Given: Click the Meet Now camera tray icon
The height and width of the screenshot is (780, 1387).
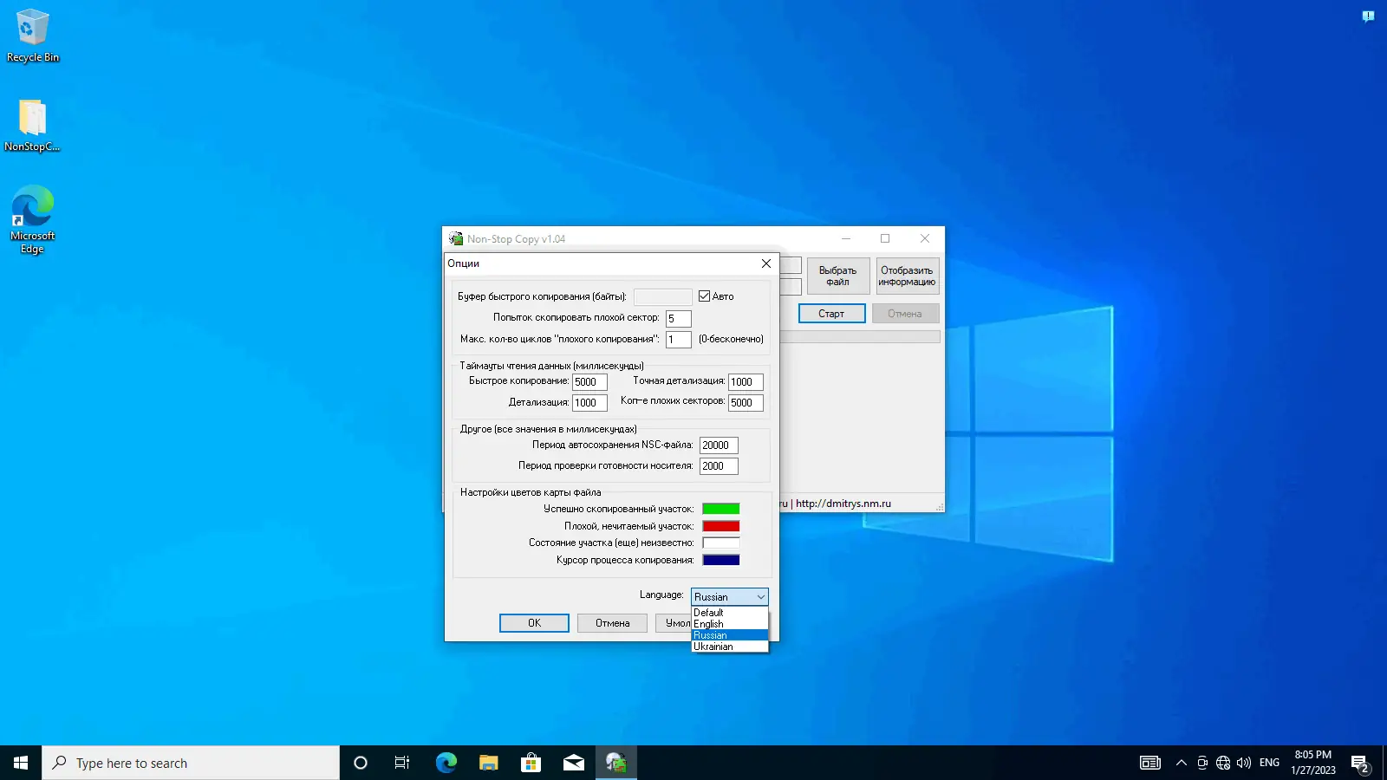Looking at the screenshot, I should pyautogui.click(x=1202, y=763).
